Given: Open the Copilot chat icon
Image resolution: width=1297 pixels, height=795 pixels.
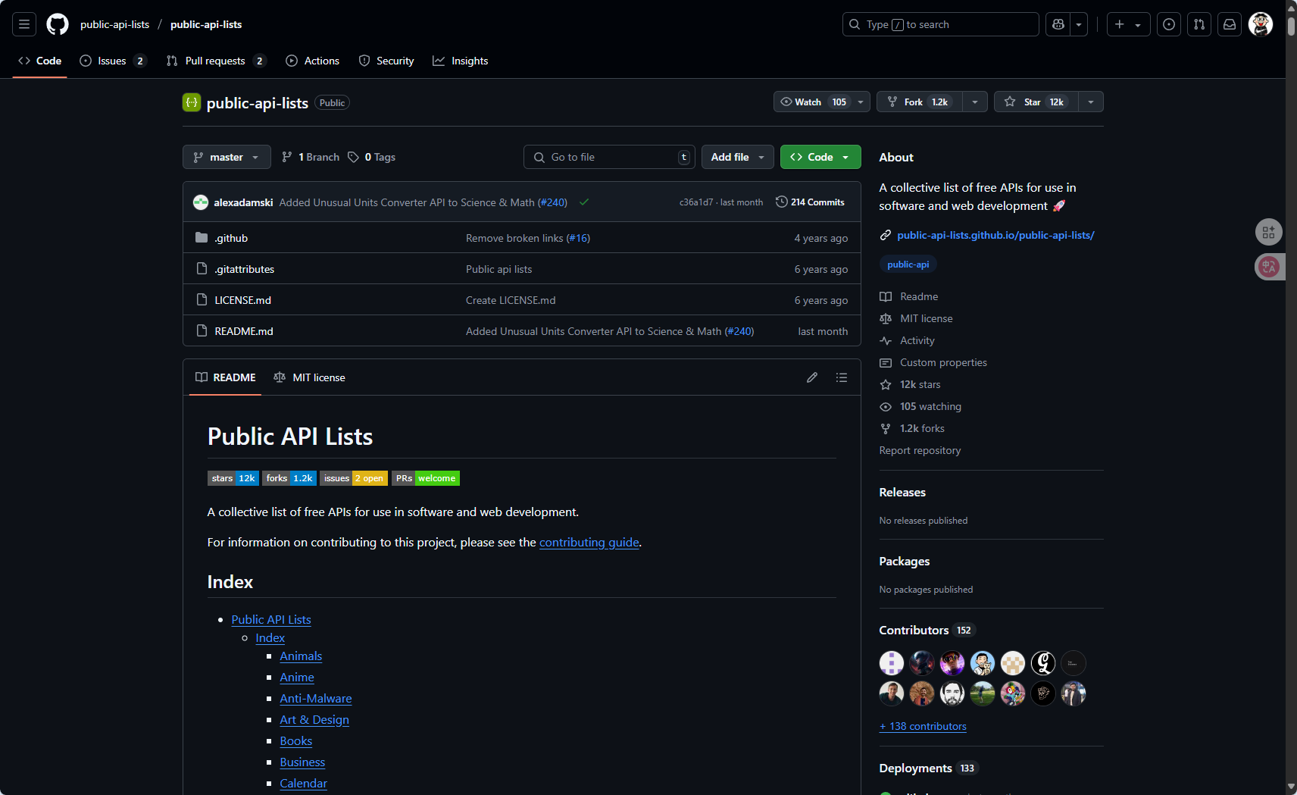Looking at the screenshot, I should (1058, 24).
